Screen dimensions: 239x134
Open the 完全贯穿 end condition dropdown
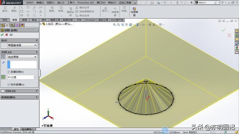tap(22, 57)
